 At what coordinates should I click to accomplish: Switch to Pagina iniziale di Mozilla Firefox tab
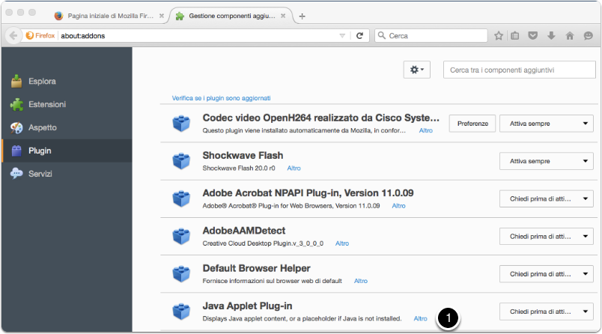click(109, 16)
